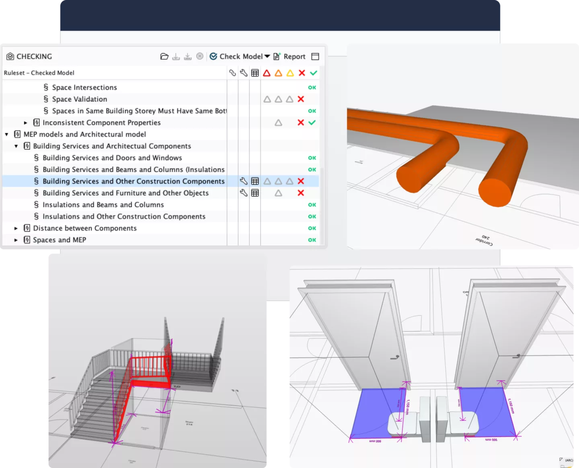Expand Inconsistent Component Properties ruleset
Image resolution: width=579 pixels, height=468 pixels.
[x=26, y=123]
